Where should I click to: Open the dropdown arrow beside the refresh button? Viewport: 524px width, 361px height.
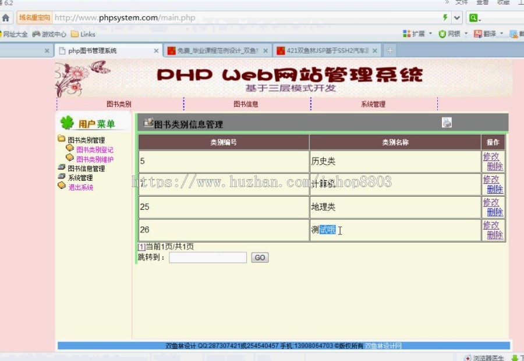(x=456, y=17)
